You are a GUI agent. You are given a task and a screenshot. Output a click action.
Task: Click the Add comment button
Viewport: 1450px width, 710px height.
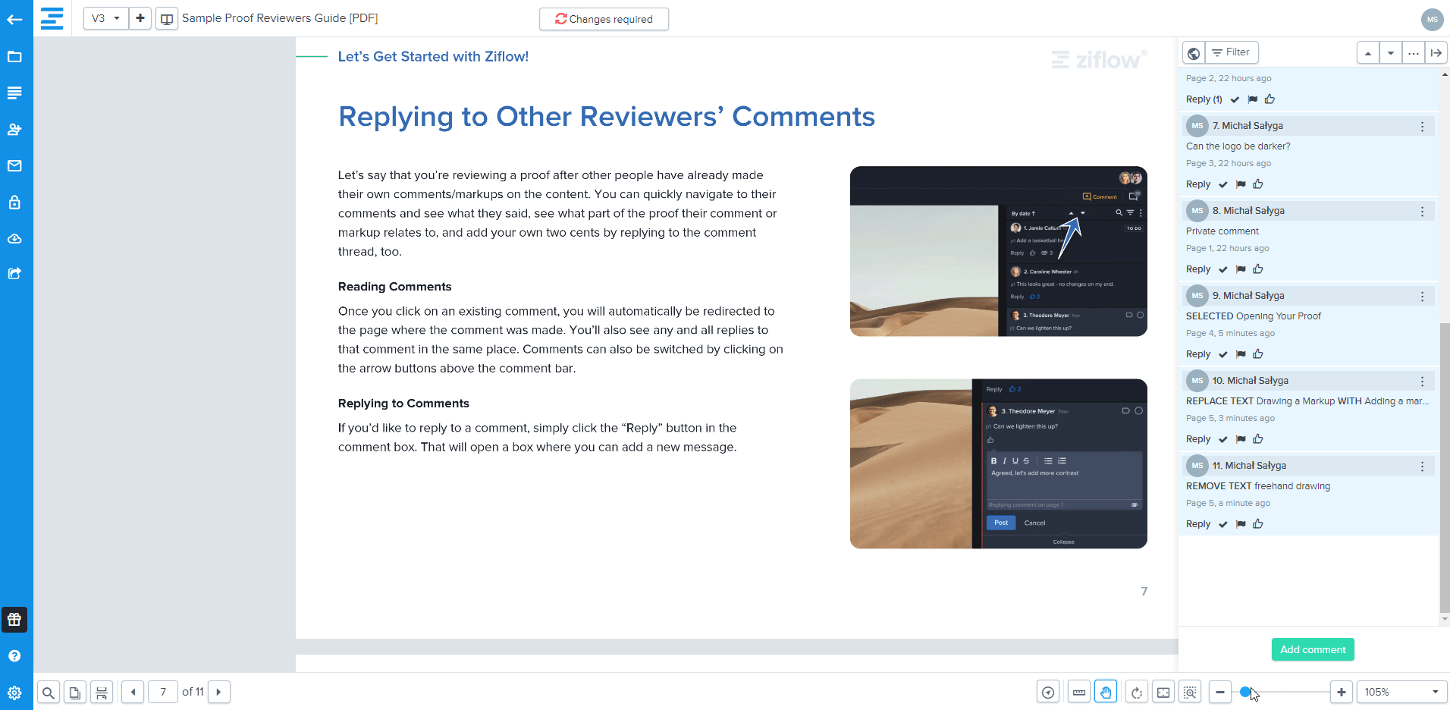tap(1312, 649)
